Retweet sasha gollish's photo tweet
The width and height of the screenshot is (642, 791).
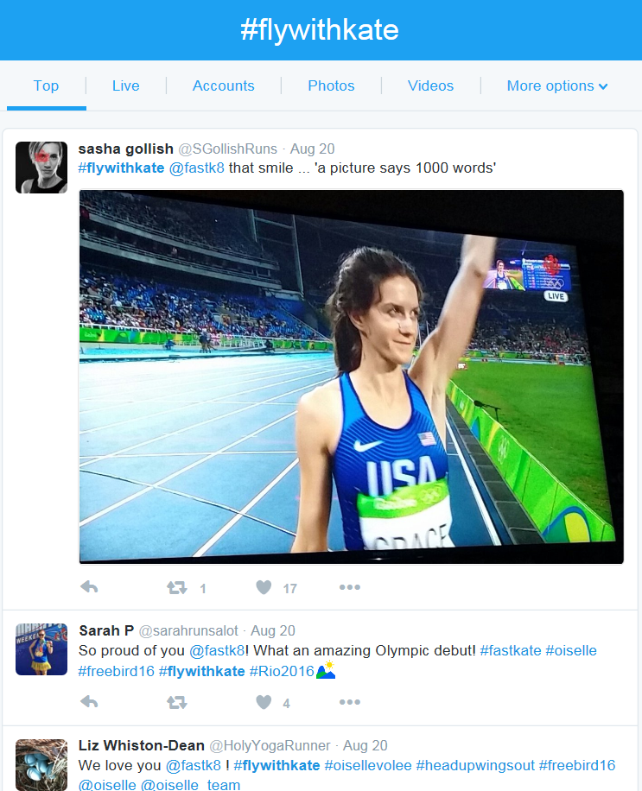point(176,587)
